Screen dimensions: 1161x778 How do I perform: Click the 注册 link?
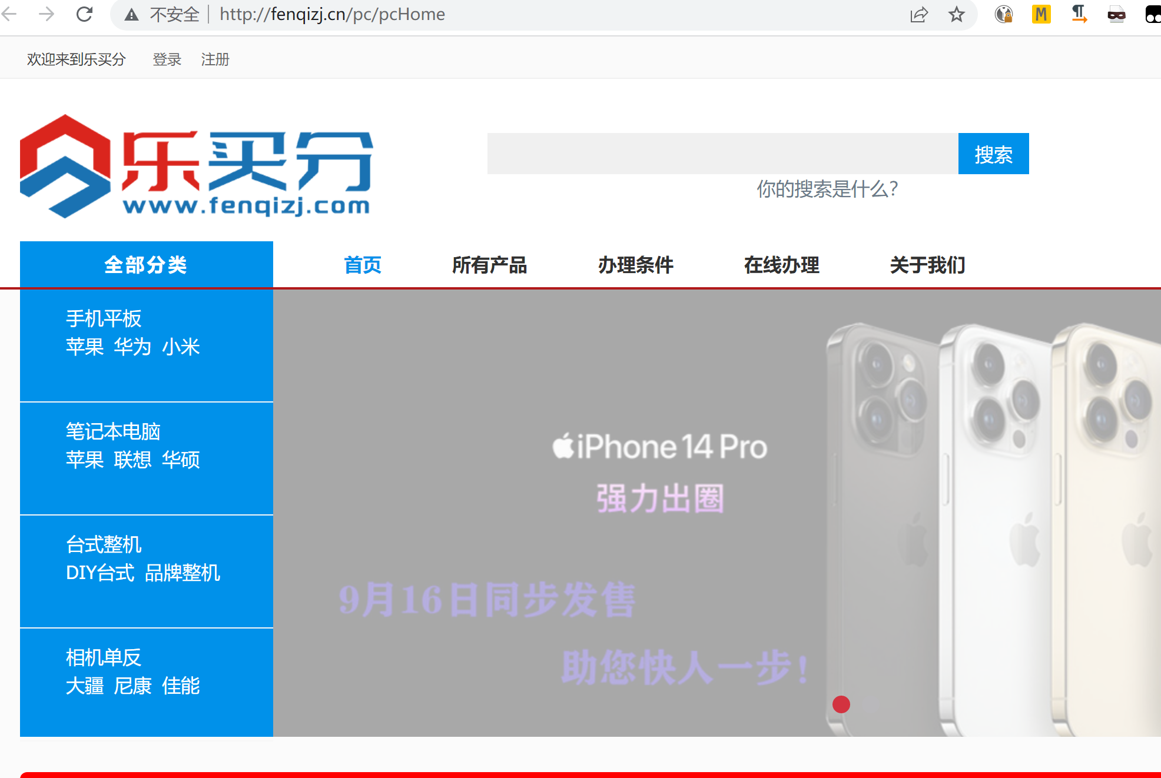click(215, 59)
